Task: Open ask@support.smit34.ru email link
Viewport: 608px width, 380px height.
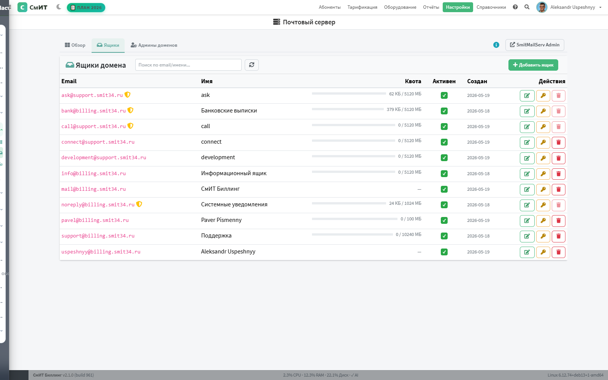Action: pos(92,95)
